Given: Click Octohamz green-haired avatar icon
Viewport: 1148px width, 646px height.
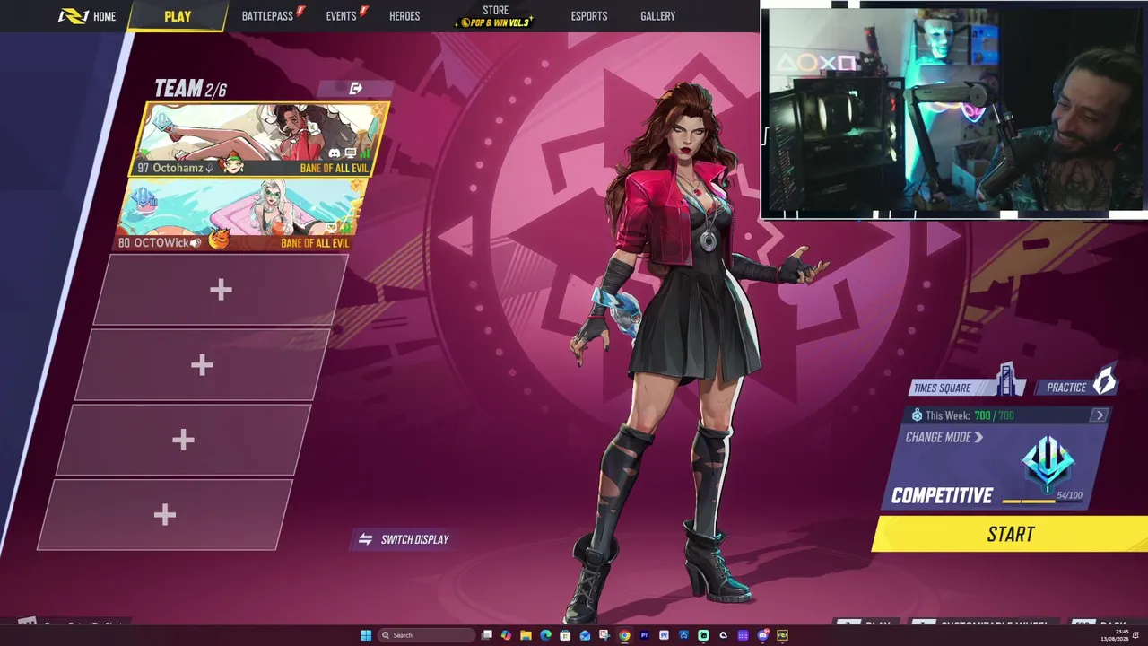Looking at the screenshot, I should click(x=233, y=165).
